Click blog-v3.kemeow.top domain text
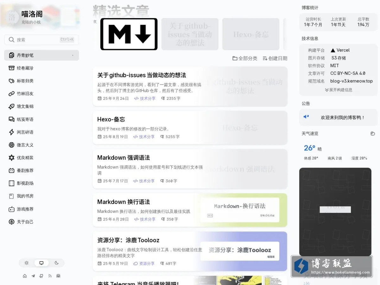Screen dimensions: 380x285 [351, 81]
